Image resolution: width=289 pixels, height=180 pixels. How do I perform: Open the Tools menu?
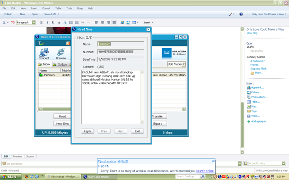[x=69, y=8]
